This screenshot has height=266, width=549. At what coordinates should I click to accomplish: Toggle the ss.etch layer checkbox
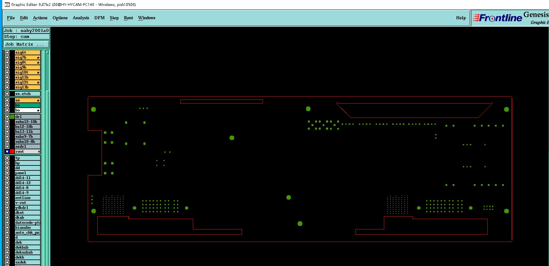point(7,94)
